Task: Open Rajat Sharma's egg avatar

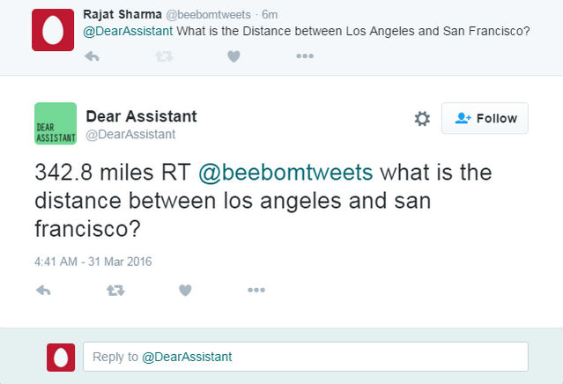Action: pyautogui.click(x=53, y=30)
